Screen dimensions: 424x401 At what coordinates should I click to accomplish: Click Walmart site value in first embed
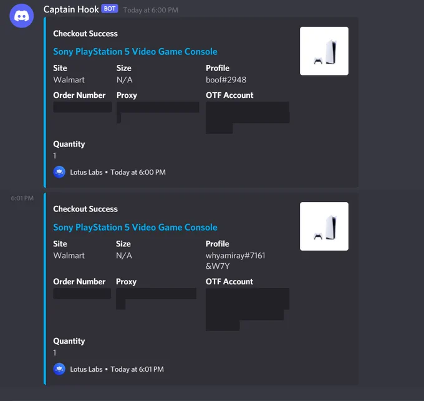(69, 80)
